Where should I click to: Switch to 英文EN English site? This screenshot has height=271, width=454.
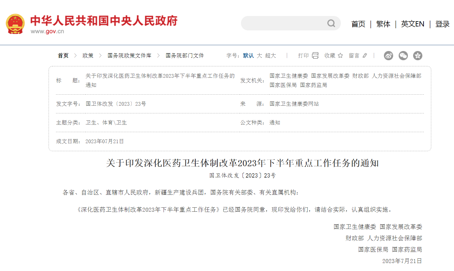tap(413, 24)
